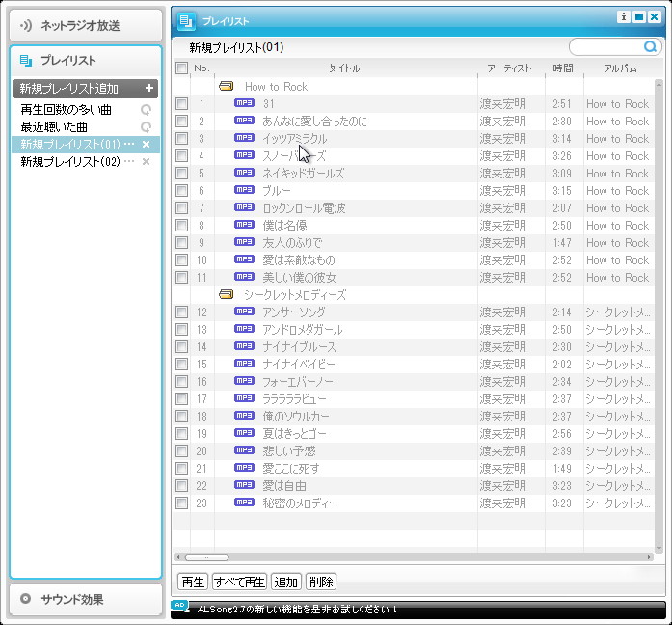Check the box for track 11
The height and width of the screenshot is (625, 672).
click(x=181, y=278)
